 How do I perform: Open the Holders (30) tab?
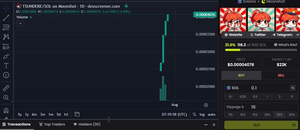pyautogui.click(x=87, y=124)
